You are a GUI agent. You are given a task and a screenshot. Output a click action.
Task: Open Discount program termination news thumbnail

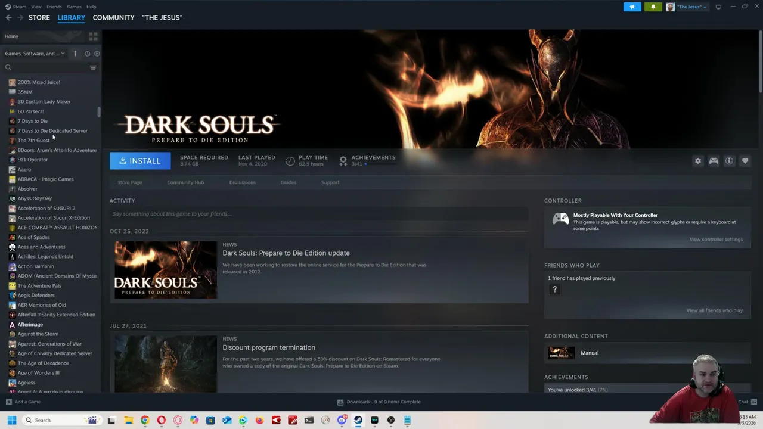tap(166, 364)
